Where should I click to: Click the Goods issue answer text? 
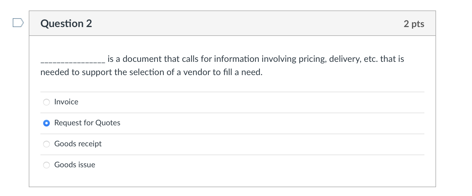(x=75, y=165)
